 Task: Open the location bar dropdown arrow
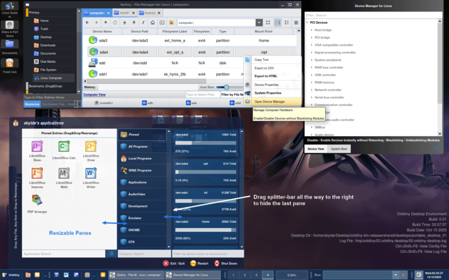point(258,22)
